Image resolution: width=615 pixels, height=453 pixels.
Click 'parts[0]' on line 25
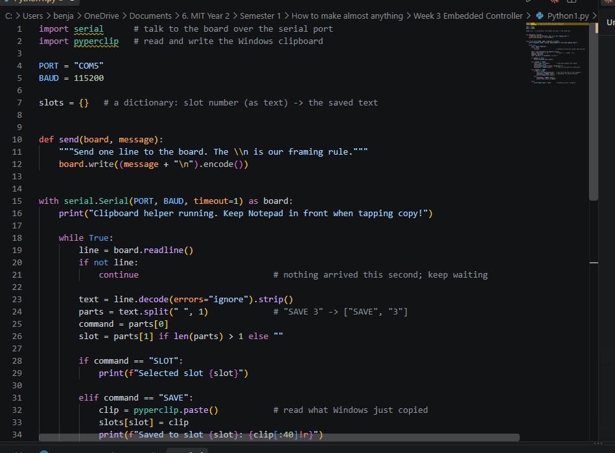click(148, 324)
